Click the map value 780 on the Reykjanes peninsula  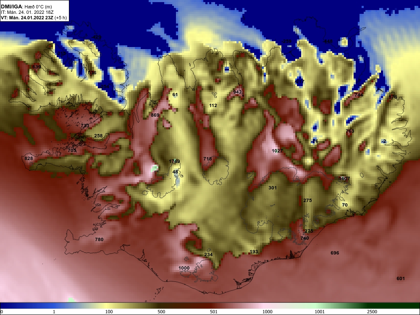click(99, 239)
